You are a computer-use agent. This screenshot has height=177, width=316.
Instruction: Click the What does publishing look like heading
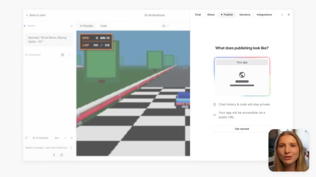(242, 48)
